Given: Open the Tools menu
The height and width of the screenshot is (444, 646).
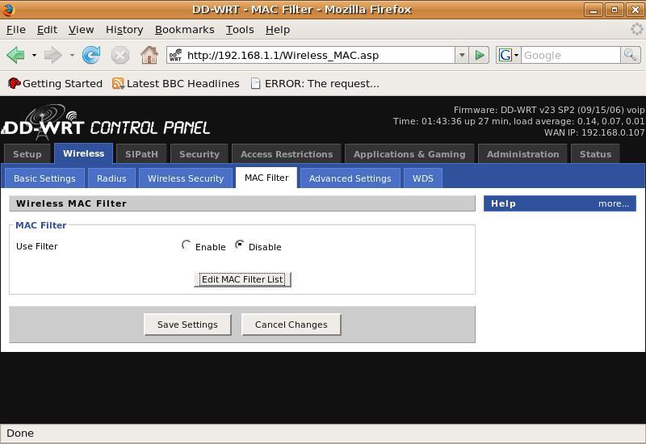Looking at the screenshot, I should (x=240, y=30).
